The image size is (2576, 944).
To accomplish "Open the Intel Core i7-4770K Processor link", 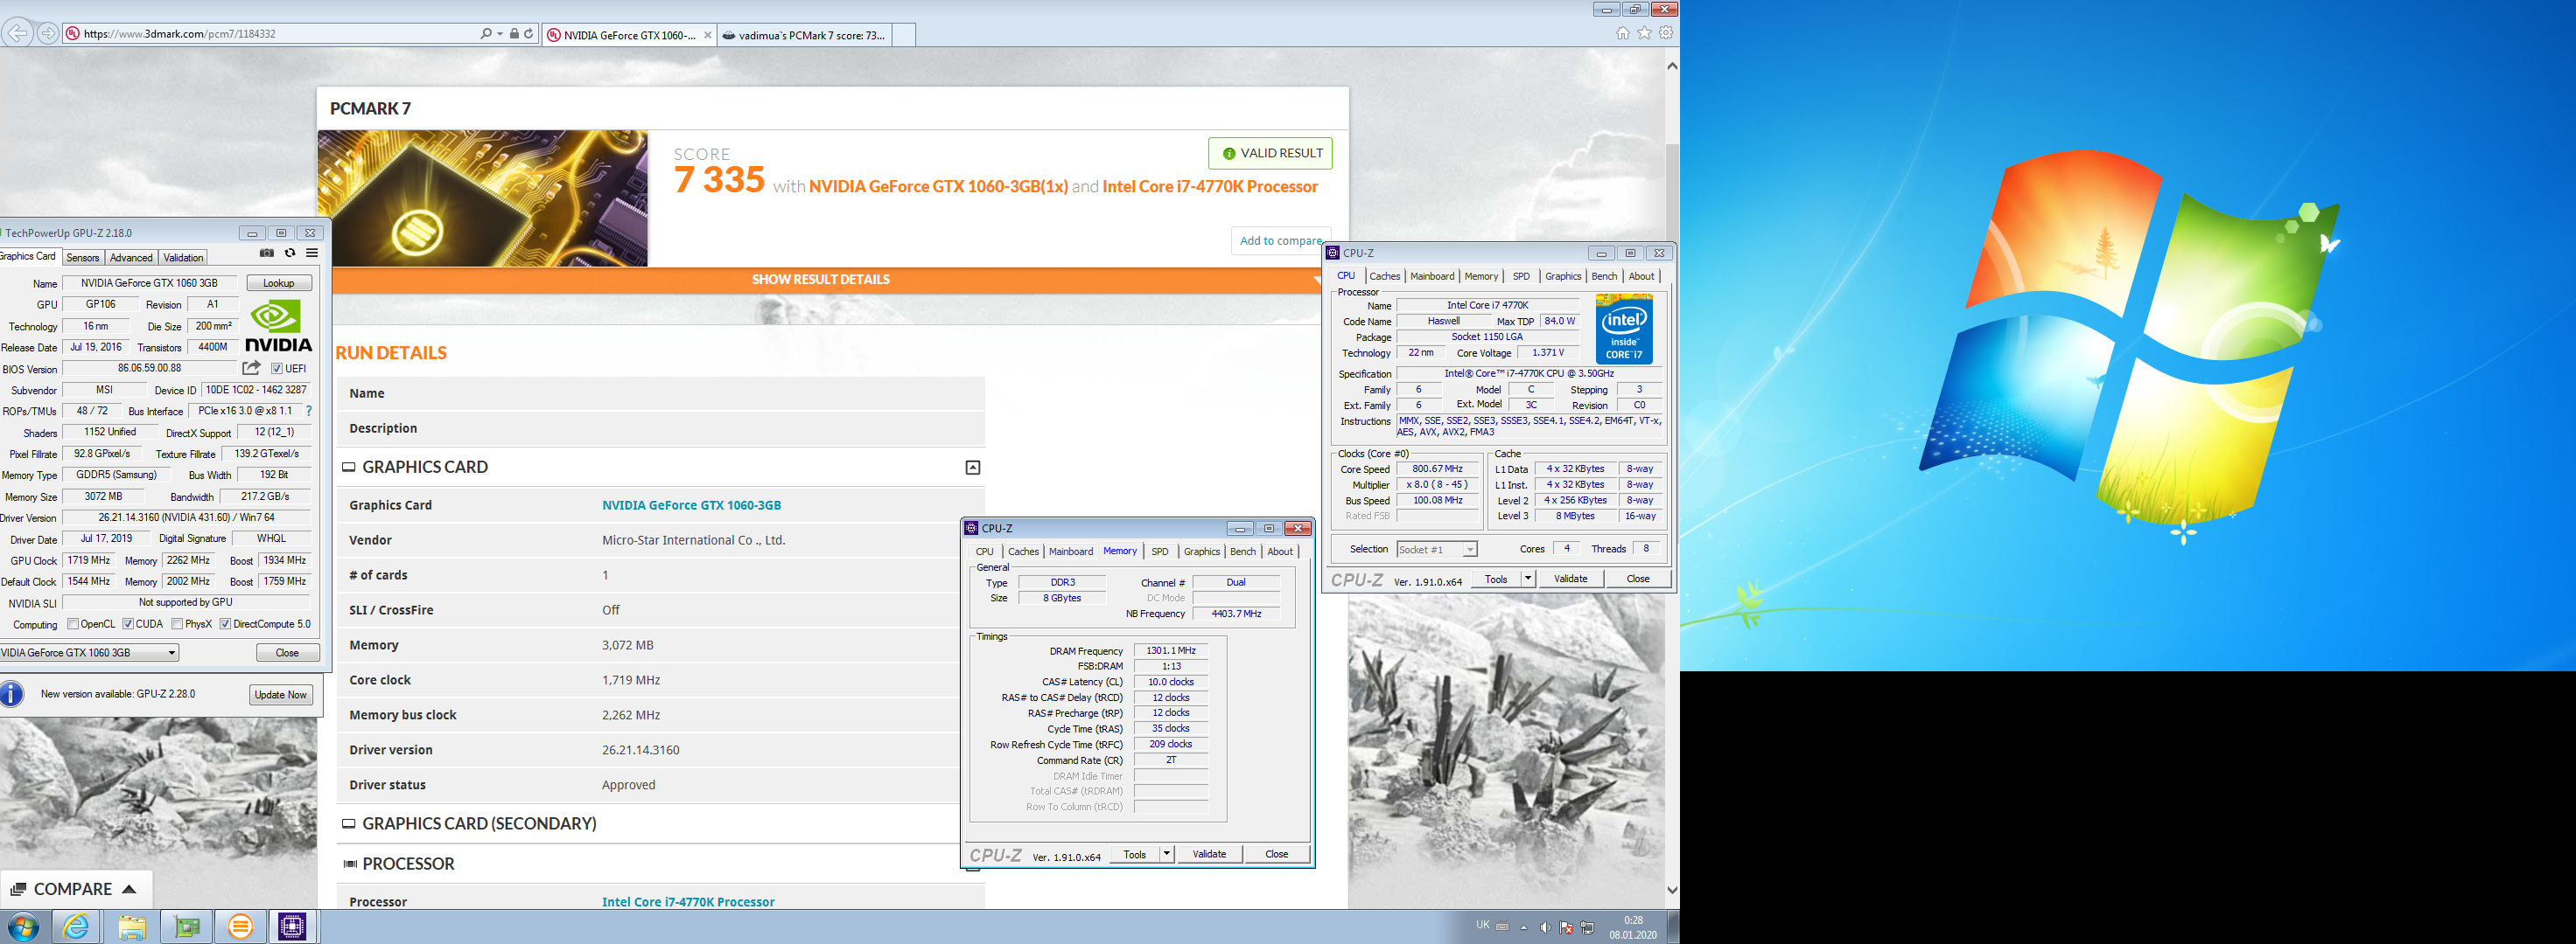I will pyautogui.click(x=688, y=901).
